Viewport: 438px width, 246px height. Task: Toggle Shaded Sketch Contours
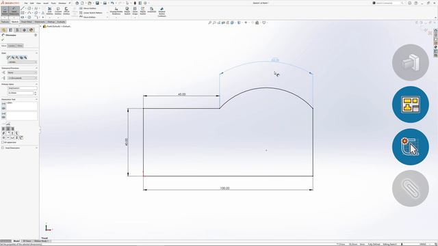[162, 12]
